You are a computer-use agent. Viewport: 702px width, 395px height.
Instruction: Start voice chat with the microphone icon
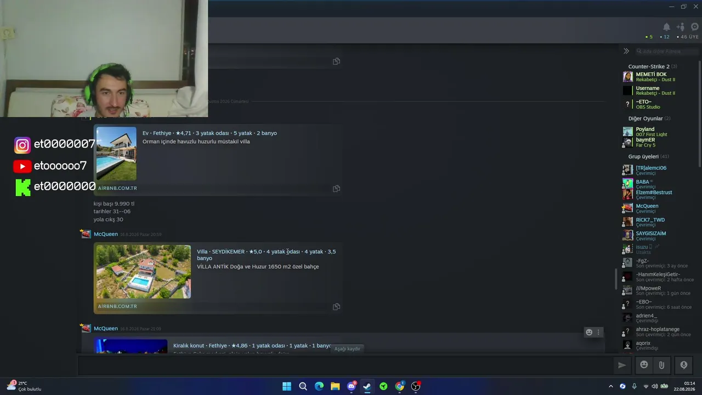(x=684, y=365)
